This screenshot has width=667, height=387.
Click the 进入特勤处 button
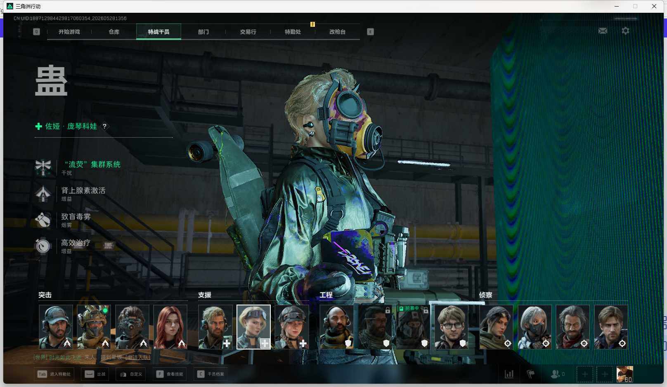(x=54, y=374)
